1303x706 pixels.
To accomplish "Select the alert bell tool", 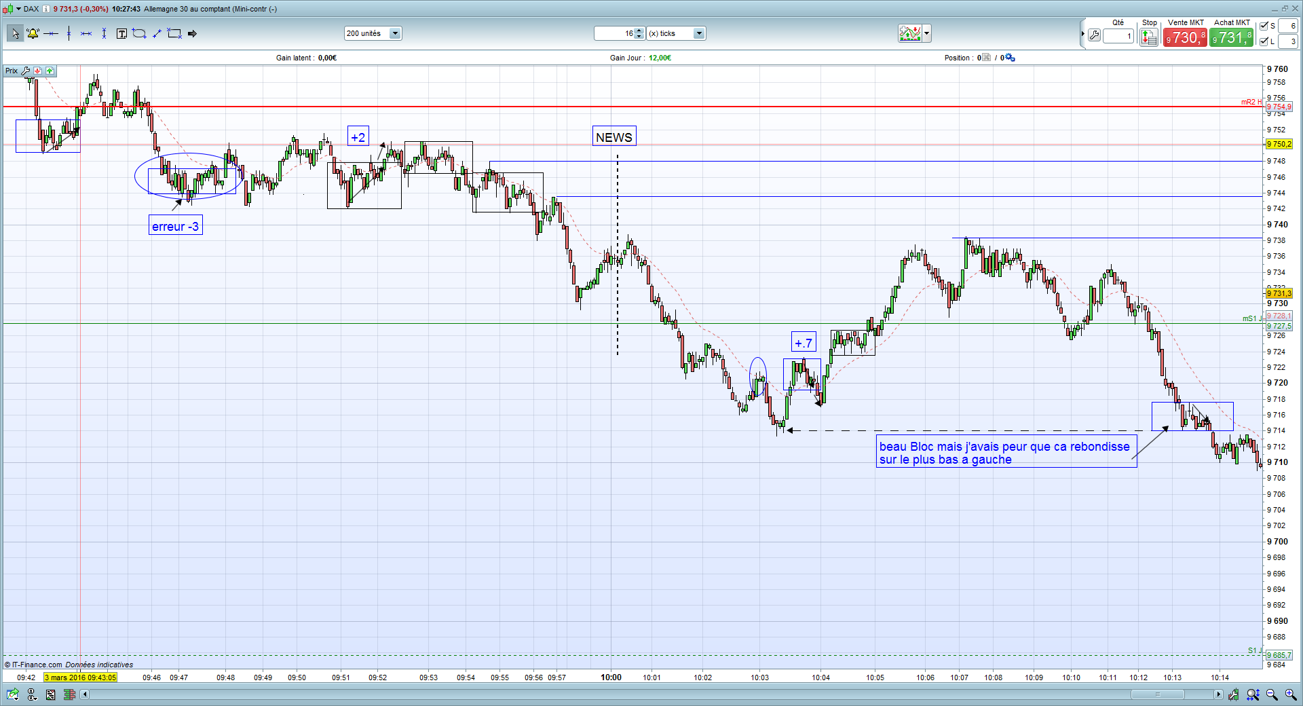I will (x=33, y=33).
